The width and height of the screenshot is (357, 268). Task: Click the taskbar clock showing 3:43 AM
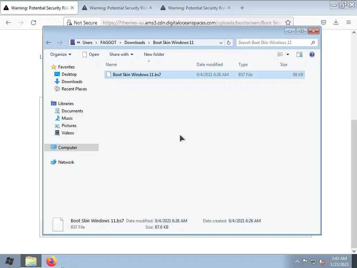coord(339,261)
